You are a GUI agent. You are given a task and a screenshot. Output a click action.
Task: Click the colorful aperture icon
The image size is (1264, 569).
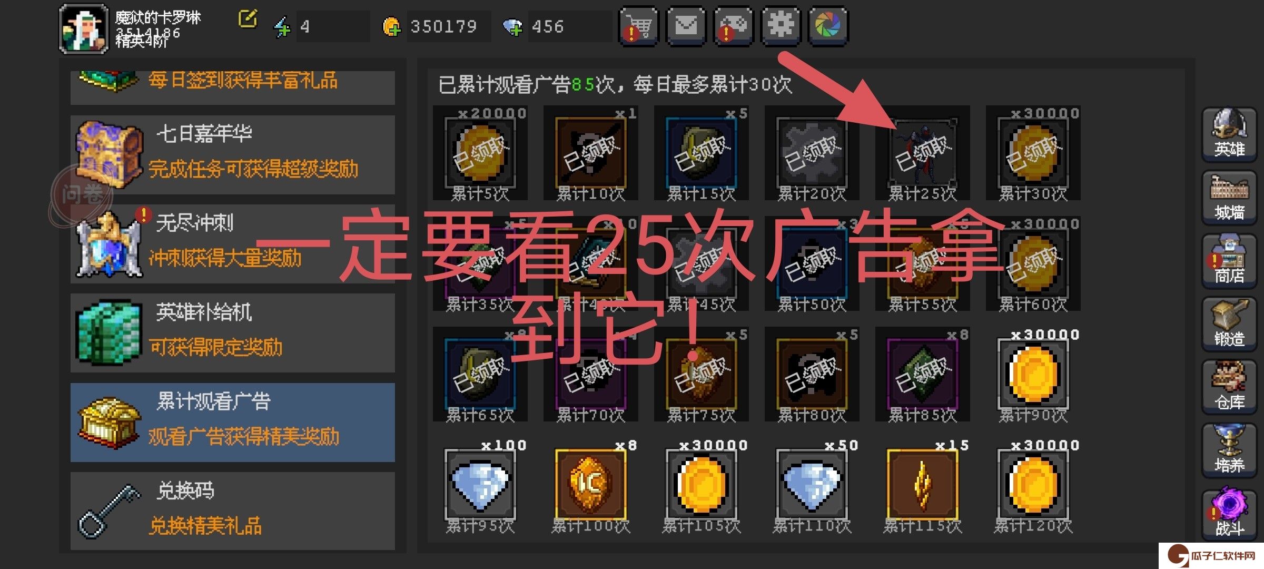(x=828, y=26)
